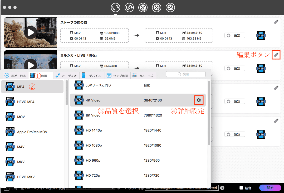
Task: Play the ストーブの前の猫 video thumbnail
Action: [31, 32]
